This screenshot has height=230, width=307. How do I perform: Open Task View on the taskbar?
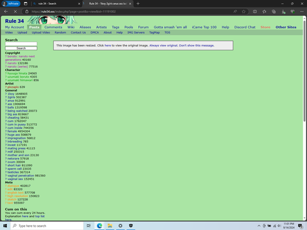tap(88, 226)
